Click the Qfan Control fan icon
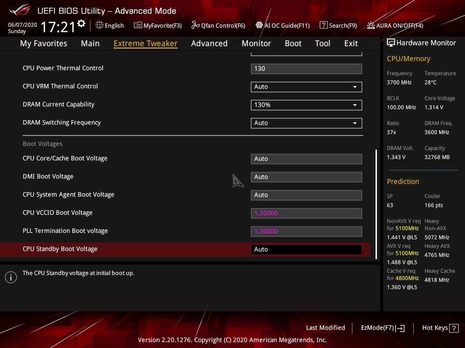This screenshot has width=465, height=348. (195, 25)
